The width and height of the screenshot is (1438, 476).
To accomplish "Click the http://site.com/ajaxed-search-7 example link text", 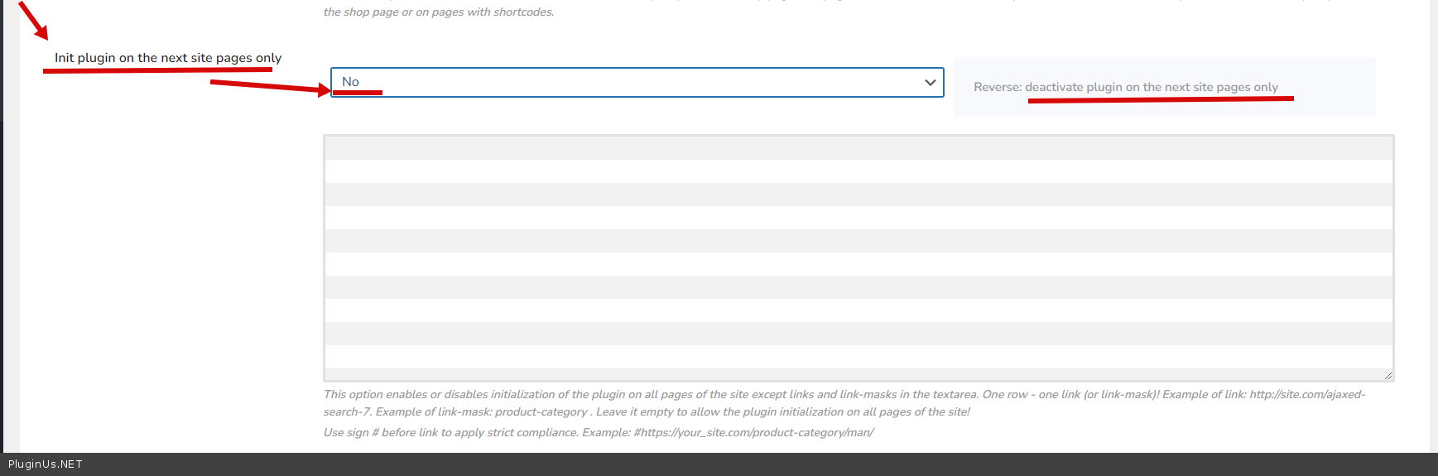I will (1306, 395).
